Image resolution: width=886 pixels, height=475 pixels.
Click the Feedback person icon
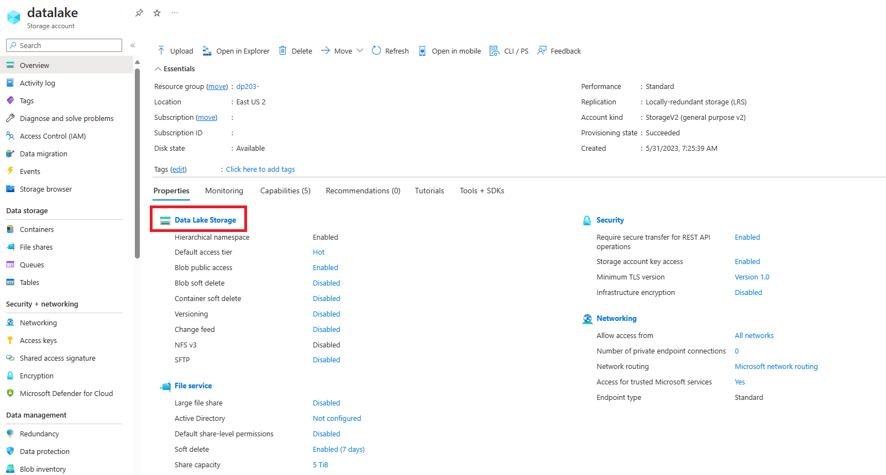[x=542, y=51]
